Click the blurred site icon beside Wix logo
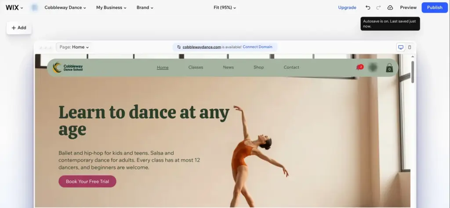Image resolution: width=450 pixels, height=208 pixels. 34,8
